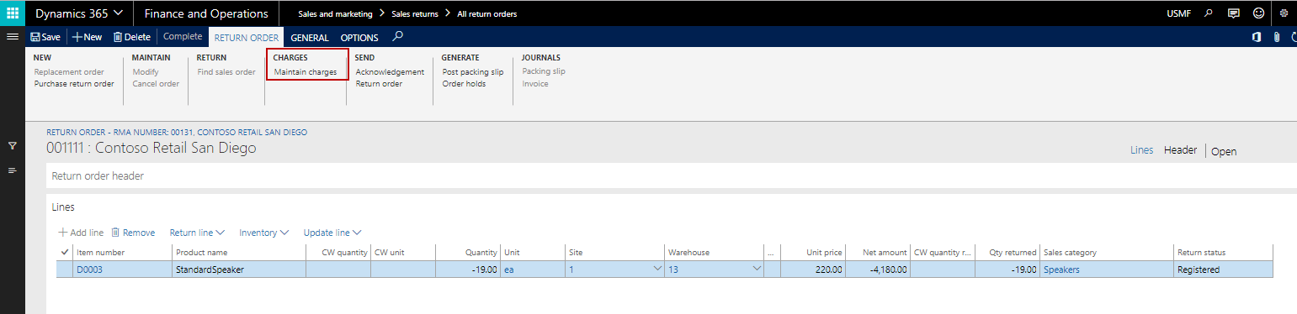Show the list pane icon below filter
The width and height of the screenshot is (1297, 314).
(13, 170)
